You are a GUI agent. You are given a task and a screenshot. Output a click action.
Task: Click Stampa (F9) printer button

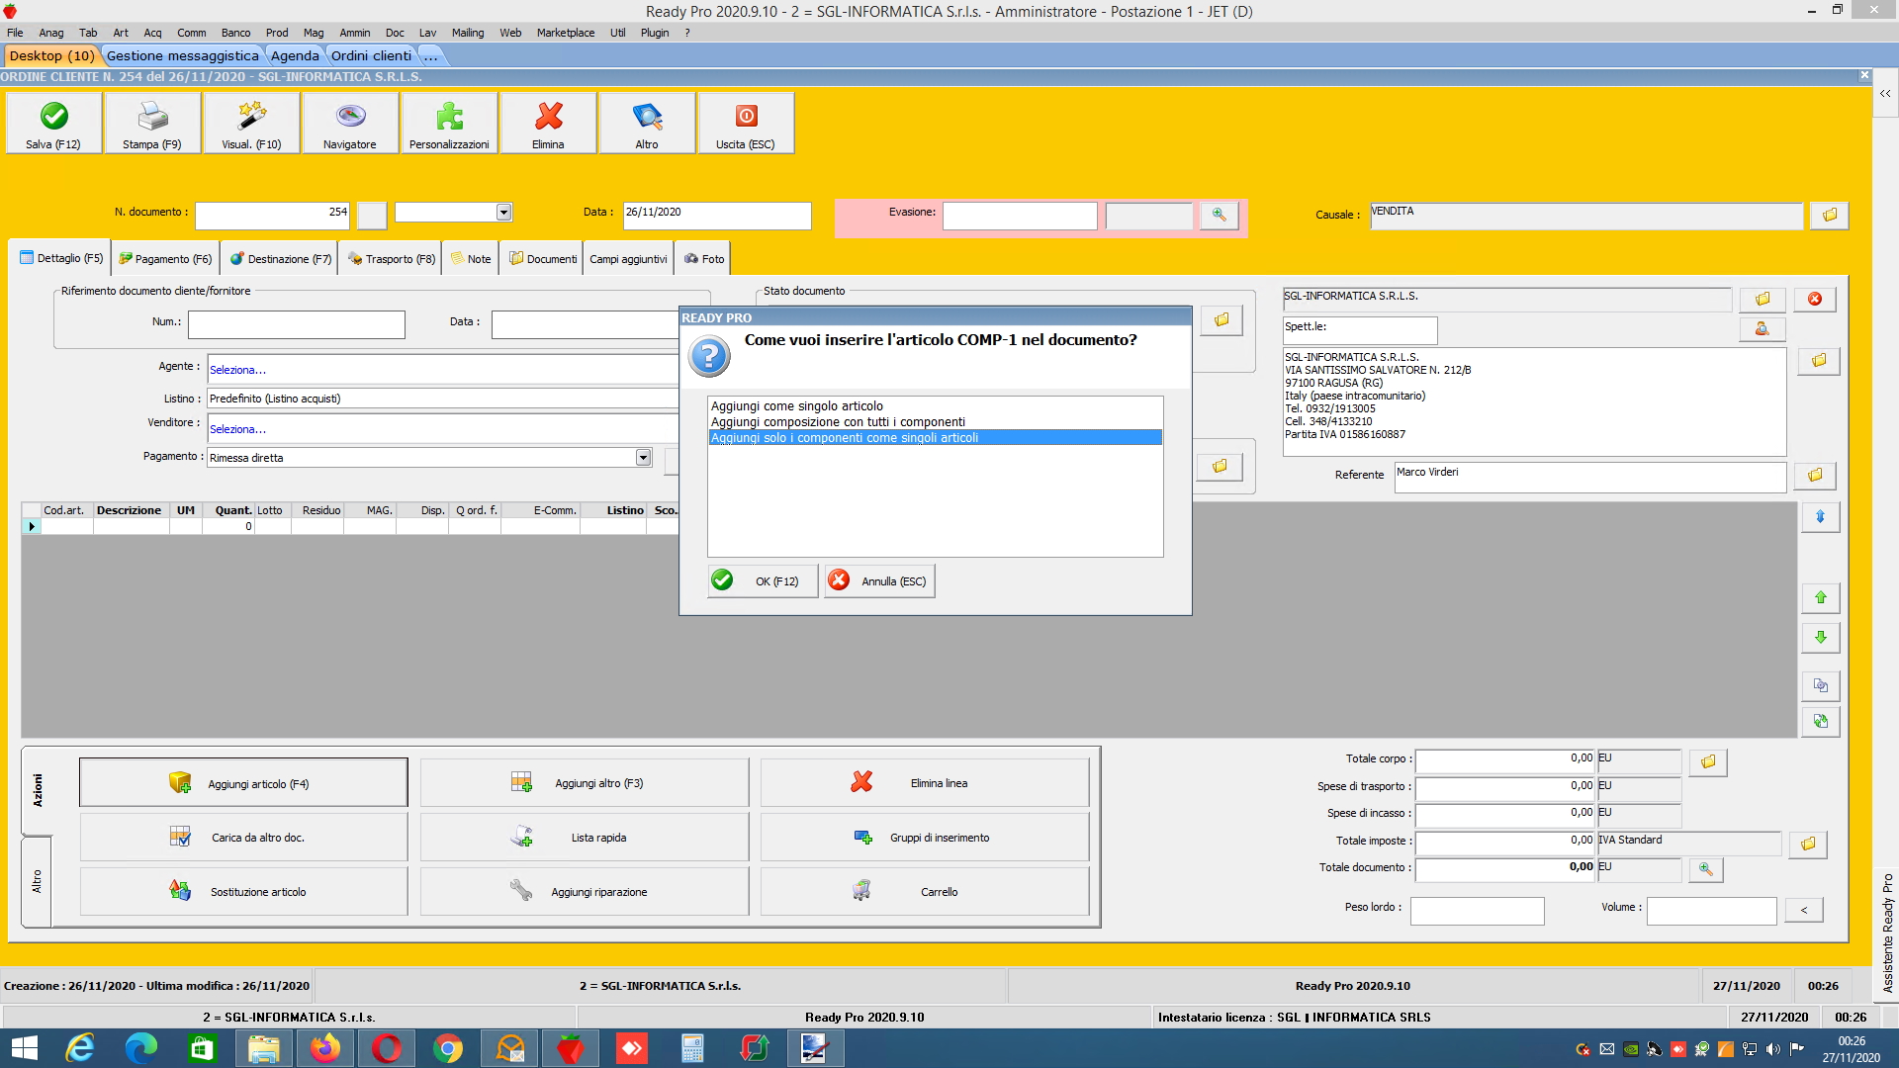click(x=152, y=123)
